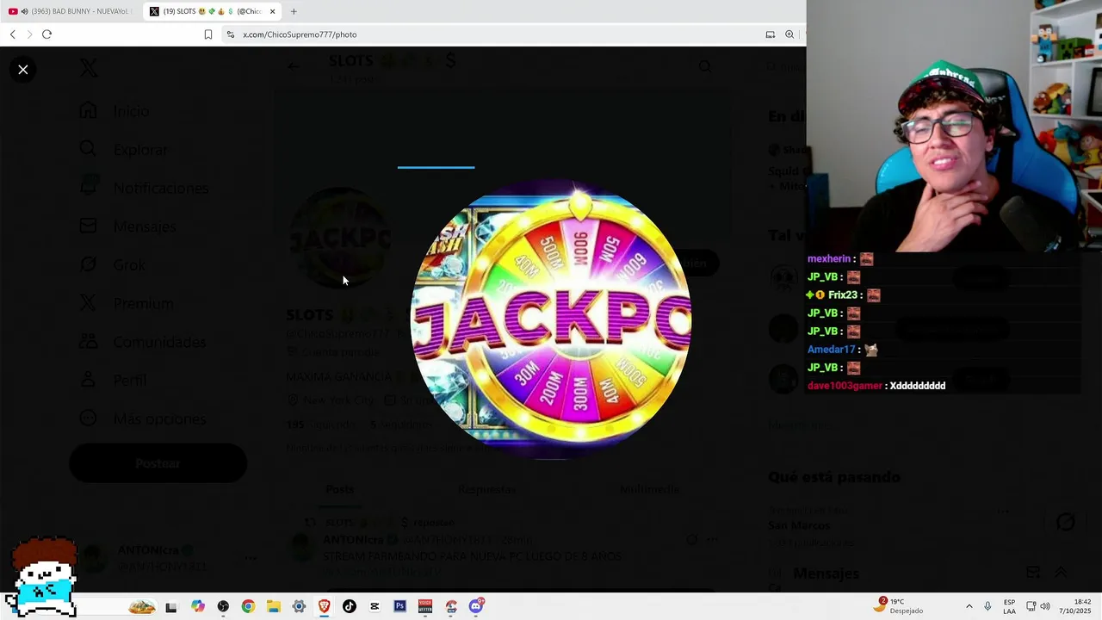
Task: Open Google Chrome from the taskbar
Action: 248,607
